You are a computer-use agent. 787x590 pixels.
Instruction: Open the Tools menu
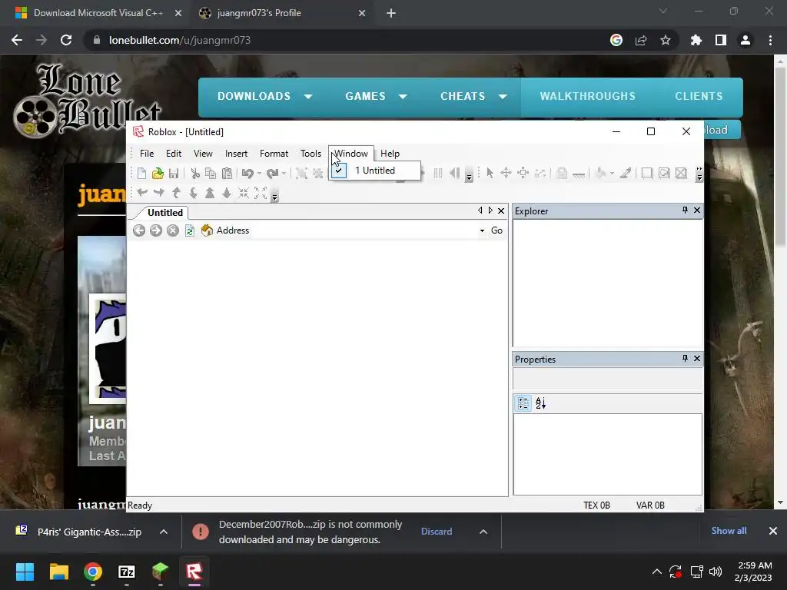click(x=310, y=154)
